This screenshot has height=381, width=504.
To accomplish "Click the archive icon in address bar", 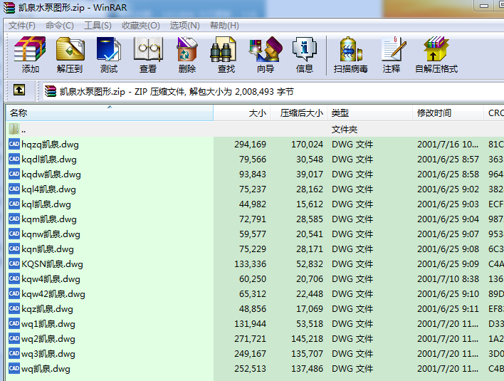I will click(51, 91).
